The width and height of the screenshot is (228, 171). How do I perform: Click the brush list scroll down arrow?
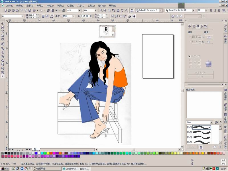click(220, 142)
